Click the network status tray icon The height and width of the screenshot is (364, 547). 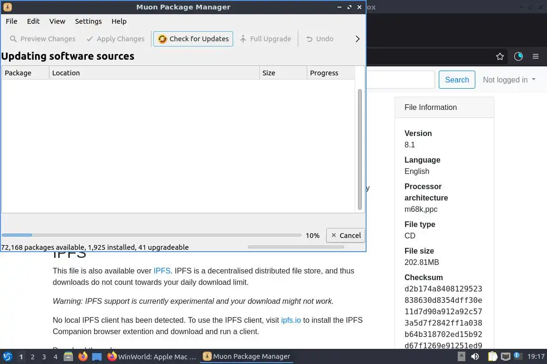[x=506, y=357]
